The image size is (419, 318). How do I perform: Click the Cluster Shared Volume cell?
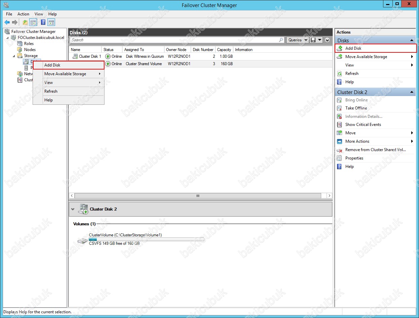(144, 64)
